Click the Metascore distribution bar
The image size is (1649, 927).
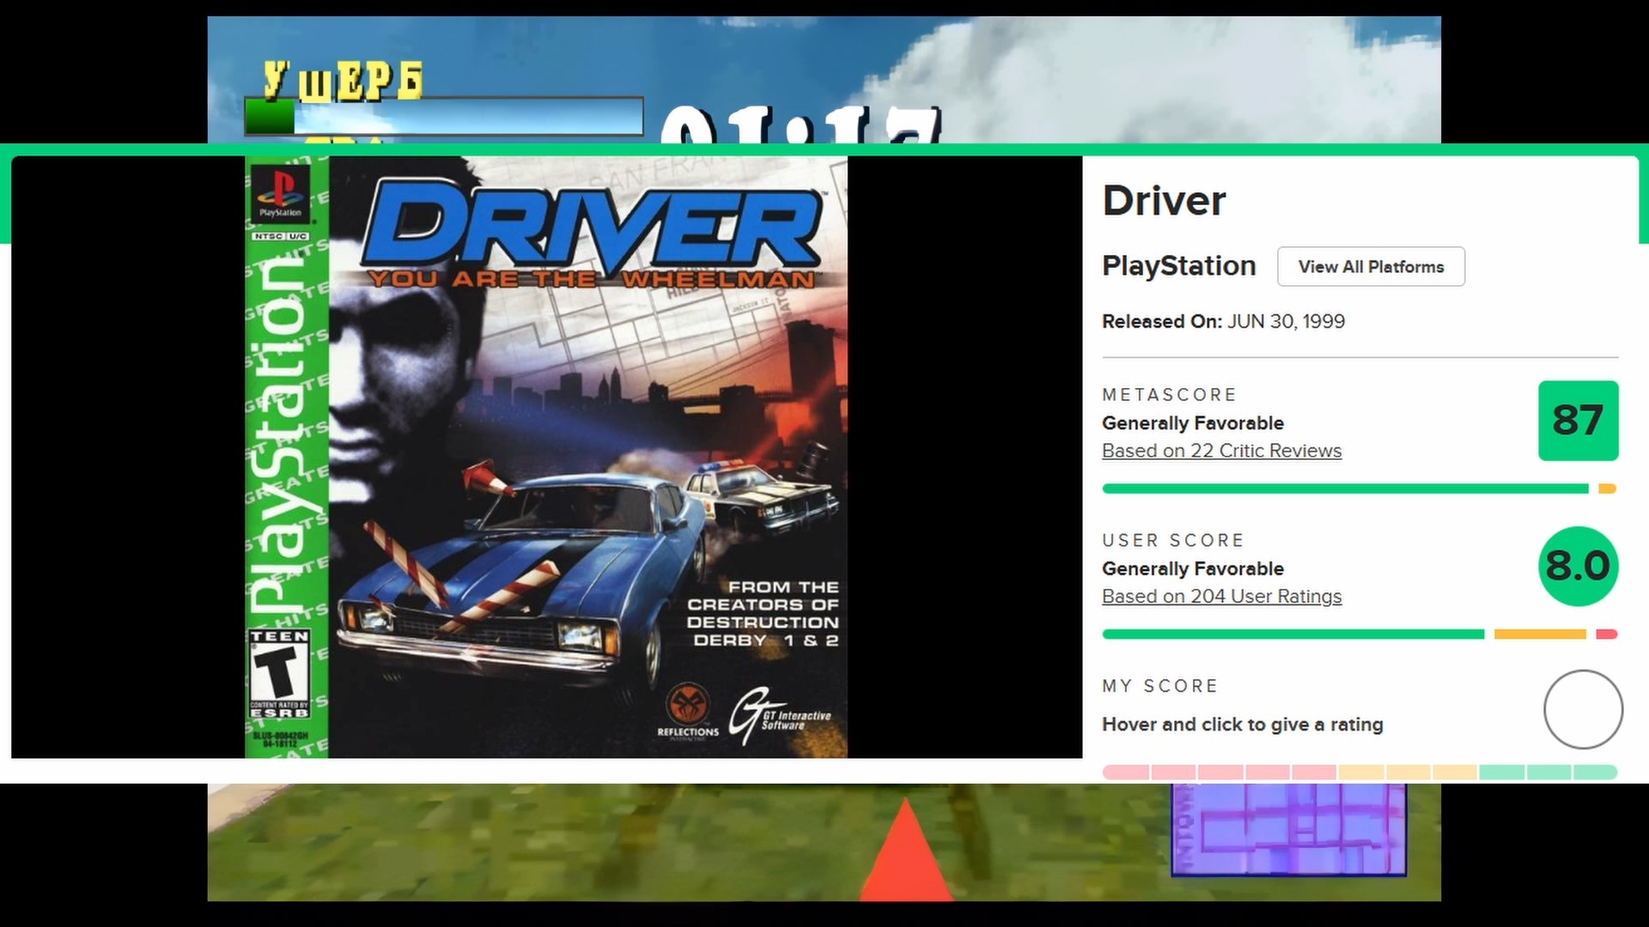[1360, 488]
